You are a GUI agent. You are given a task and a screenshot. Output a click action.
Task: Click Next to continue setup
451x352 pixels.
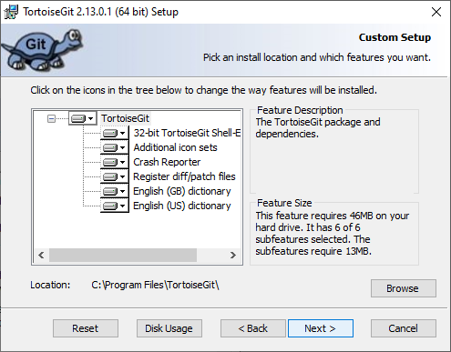click(x=321, y=328)
